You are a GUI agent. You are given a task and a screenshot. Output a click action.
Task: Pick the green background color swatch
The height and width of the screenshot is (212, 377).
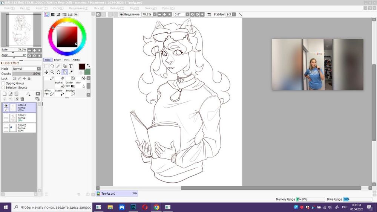click(87, 72)
